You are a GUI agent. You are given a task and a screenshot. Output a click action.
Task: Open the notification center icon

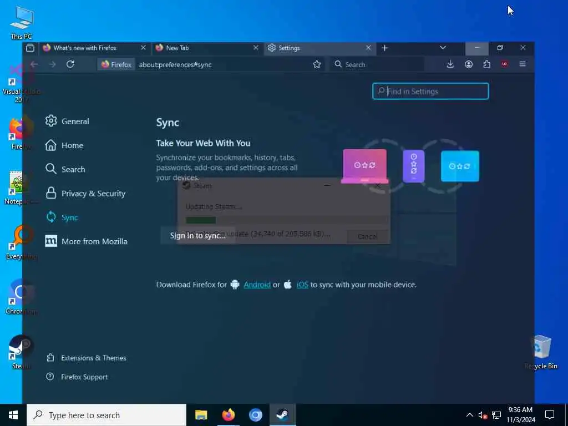coord(550,415)
